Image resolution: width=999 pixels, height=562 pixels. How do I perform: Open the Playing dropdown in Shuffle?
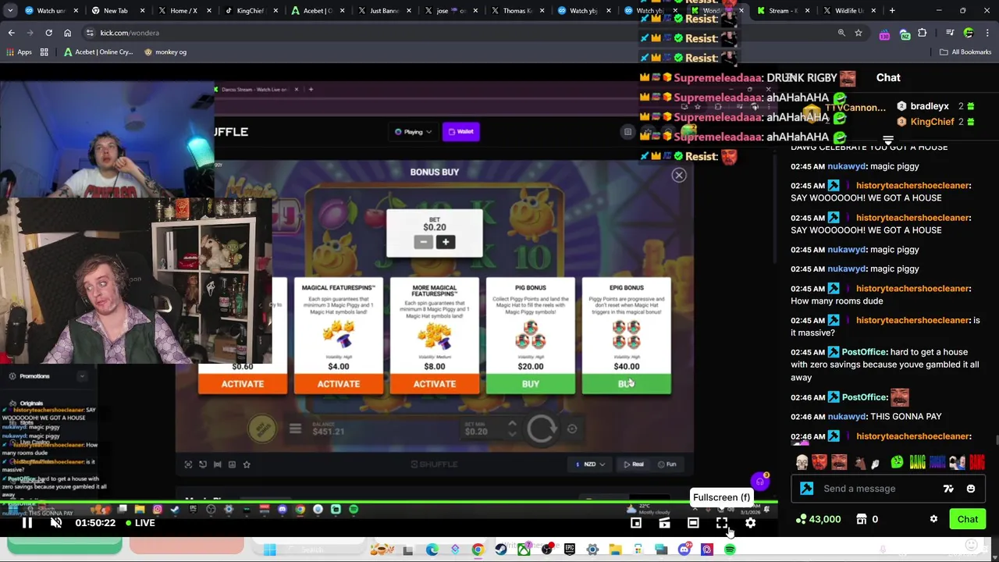click(413, 132)
